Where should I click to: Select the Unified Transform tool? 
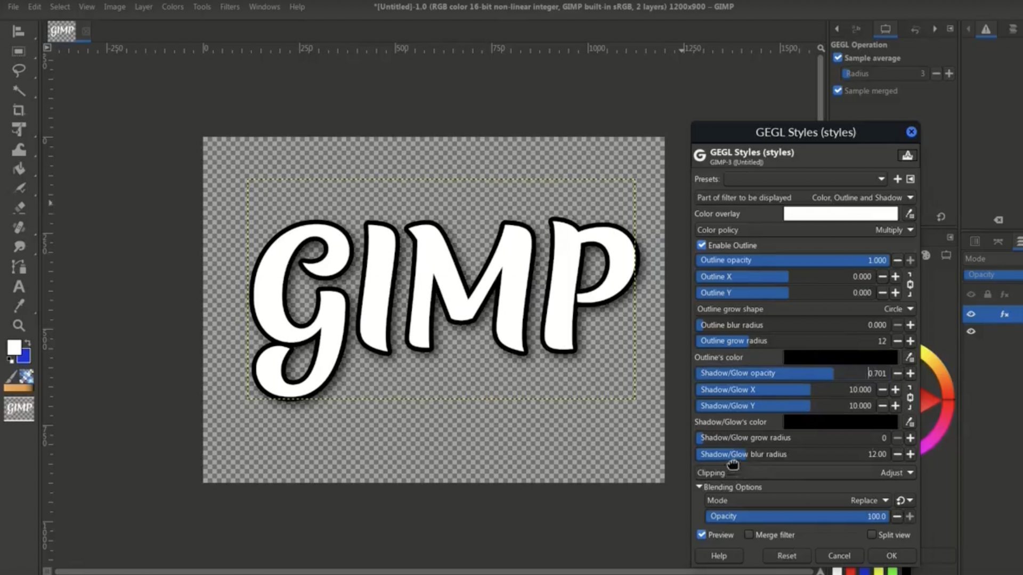click(19, 129)
